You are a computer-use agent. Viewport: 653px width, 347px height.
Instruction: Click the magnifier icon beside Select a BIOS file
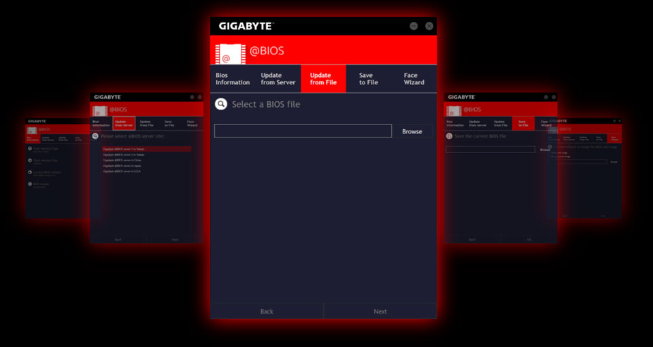(x=220, y=104)
